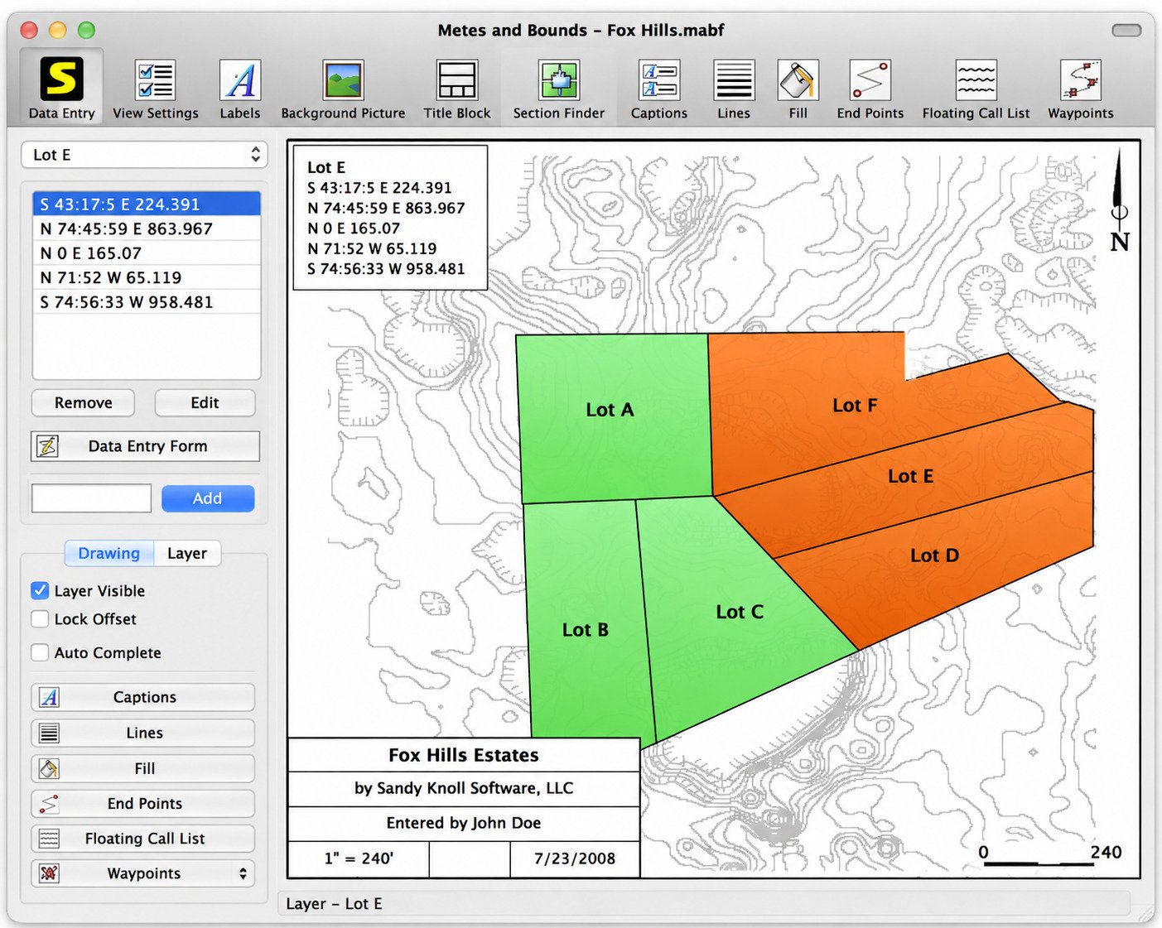Screen dimensions: 1162x928
Task: Open End Points from the top toolbar
Action: pos(870,87)
